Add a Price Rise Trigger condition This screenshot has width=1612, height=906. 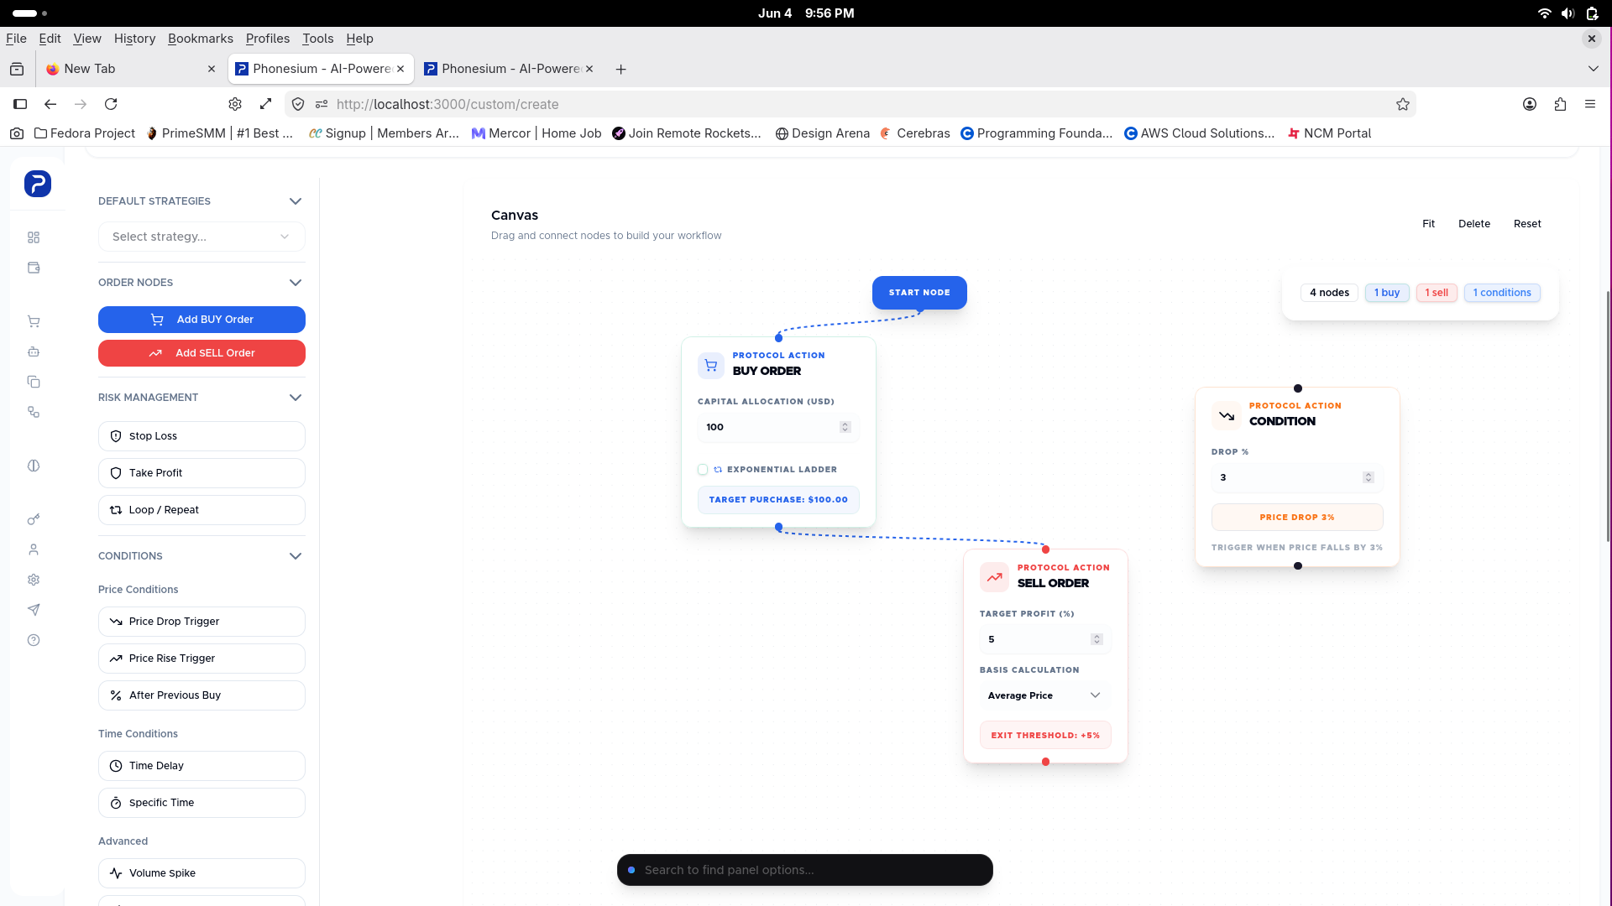click(x=201, y=659)
